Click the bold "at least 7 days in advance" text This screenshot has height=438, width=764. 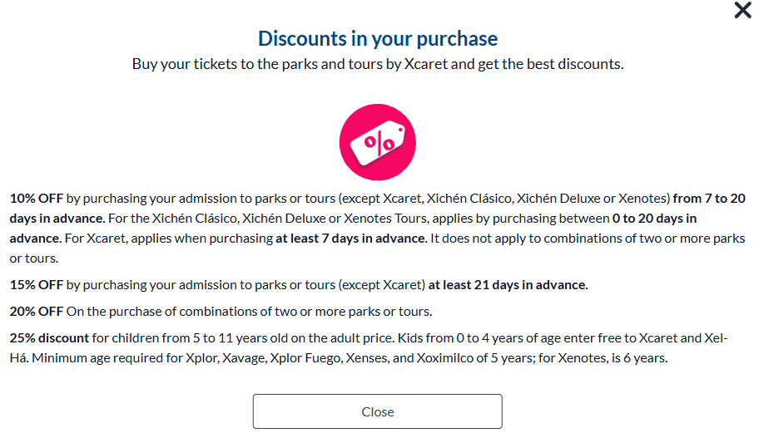349,239
